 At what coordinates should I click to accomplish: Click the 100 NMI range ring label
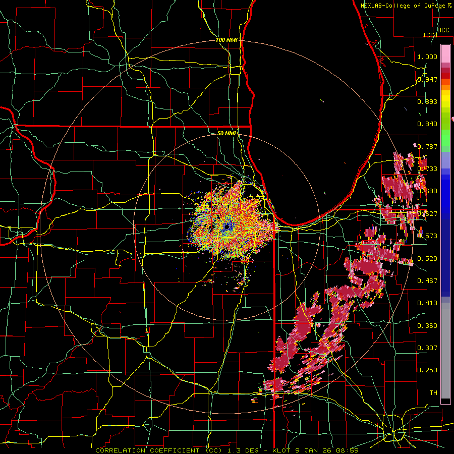click(x=226, y=40)
